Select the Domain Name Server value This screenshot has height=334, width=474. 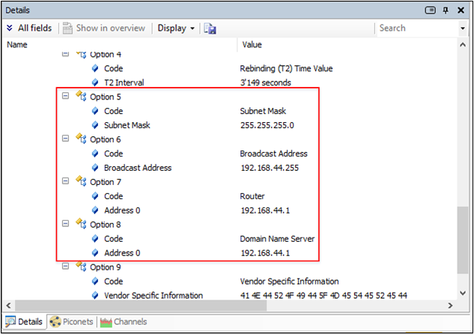(x=277, y=239)
